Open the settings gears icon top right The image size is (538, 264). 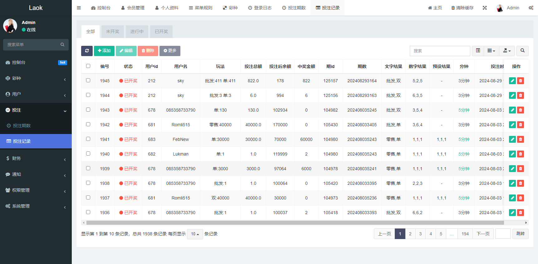coord(531,8)
